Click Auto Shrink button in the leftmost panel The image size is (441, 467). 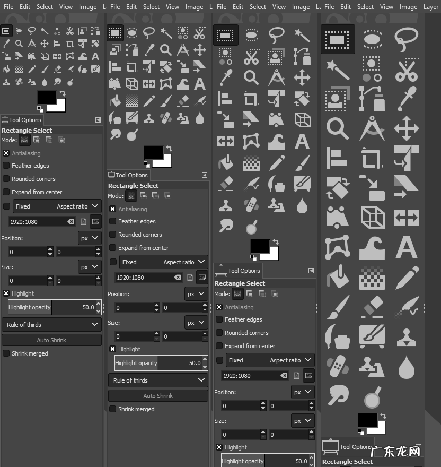(x=51, y=340)
